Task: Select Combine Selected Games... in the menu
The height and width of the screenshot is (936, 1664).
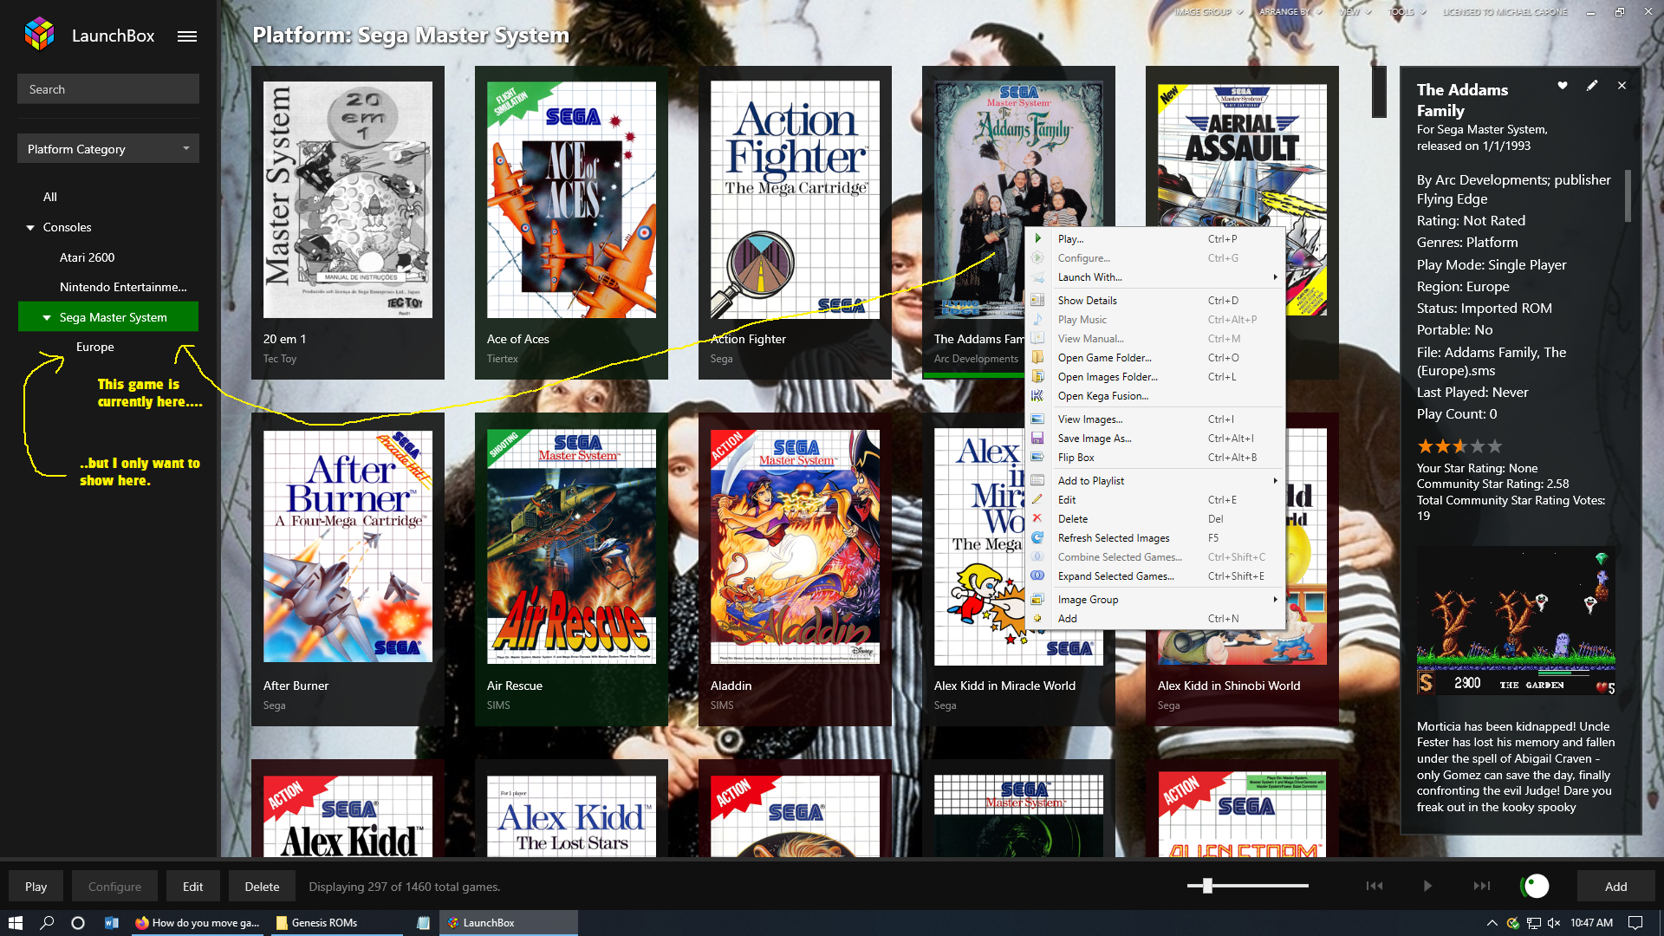Action: [x=1154, y=556]
